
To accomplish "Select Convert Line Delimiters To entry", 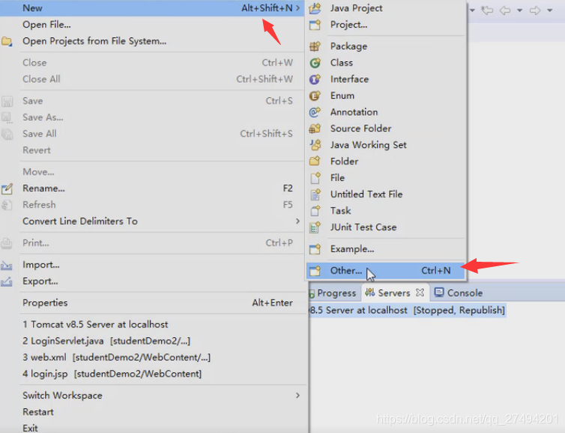I will coord(152,221).
